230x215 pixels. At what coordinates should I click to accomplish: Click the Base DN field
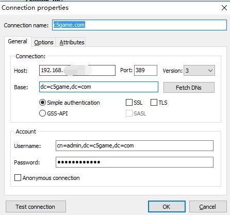[98, 87]
